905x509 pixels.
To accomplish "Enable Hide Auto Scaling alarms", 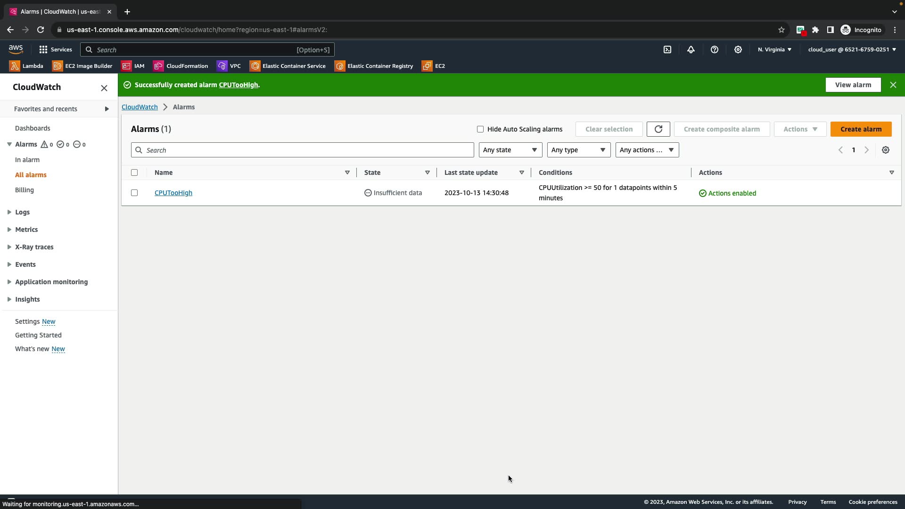I will click(x=480, y=129).
